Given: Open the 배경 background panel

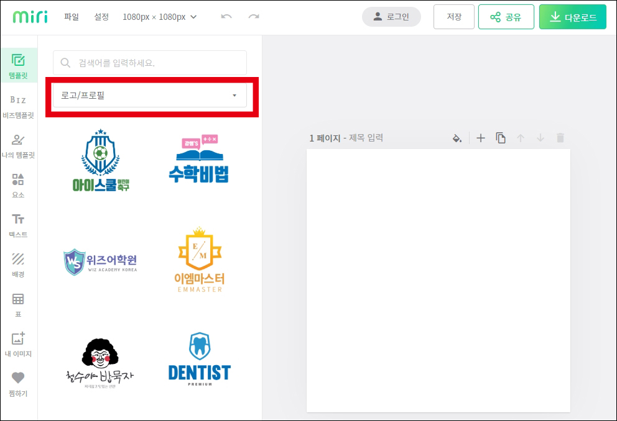Looking at the screenshot, I should coord(19,265).
